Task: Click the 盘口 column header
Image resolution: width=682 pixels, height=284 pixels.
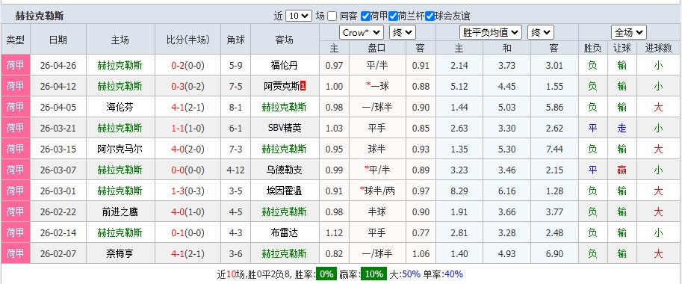Action: 377,48
